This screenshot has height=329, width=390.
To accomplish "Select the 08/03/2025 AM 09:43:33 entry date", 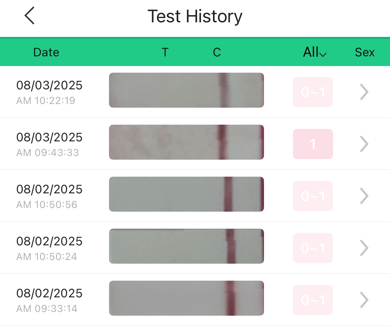I will tap(49, 144).
